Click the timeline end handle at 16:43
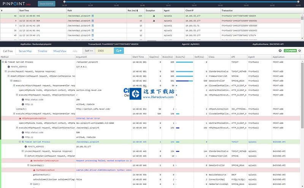304x188 pixels. [298, 2]
